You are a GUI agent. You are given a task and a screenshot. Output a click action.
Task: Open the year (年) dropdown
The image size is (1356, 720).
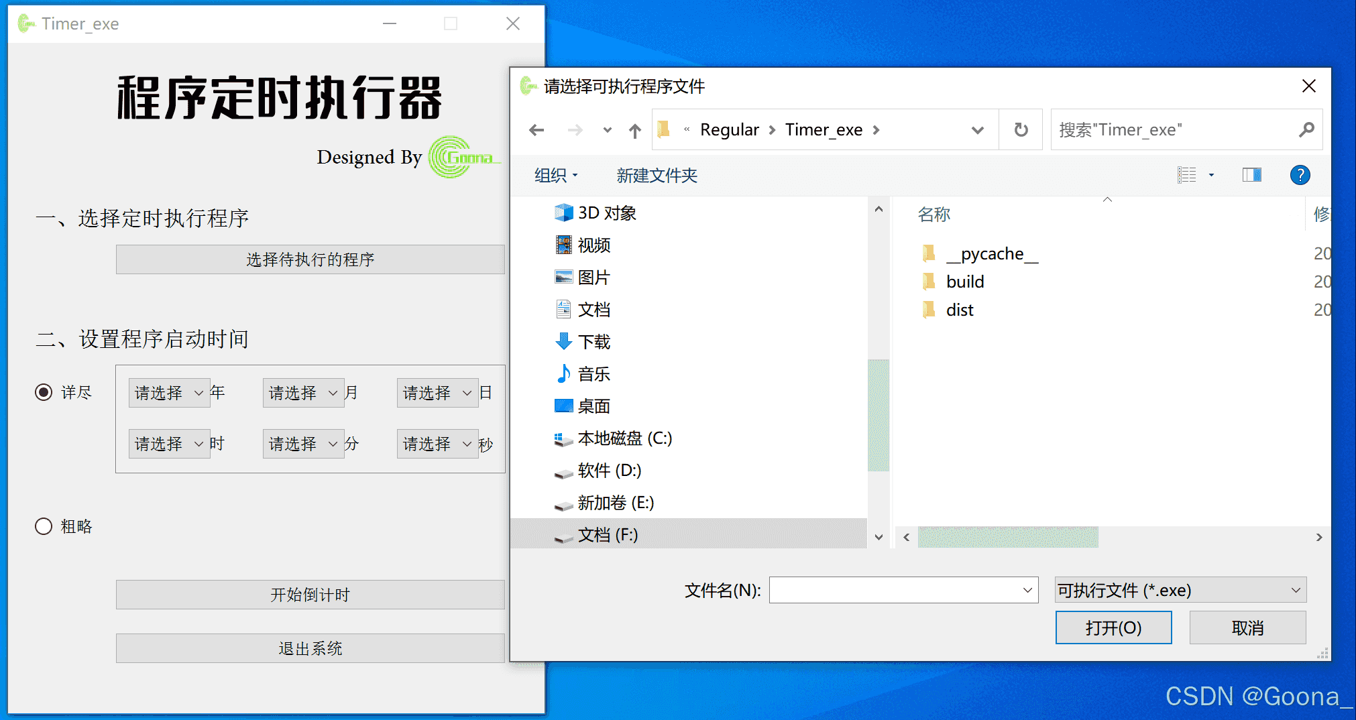[169, 393]
